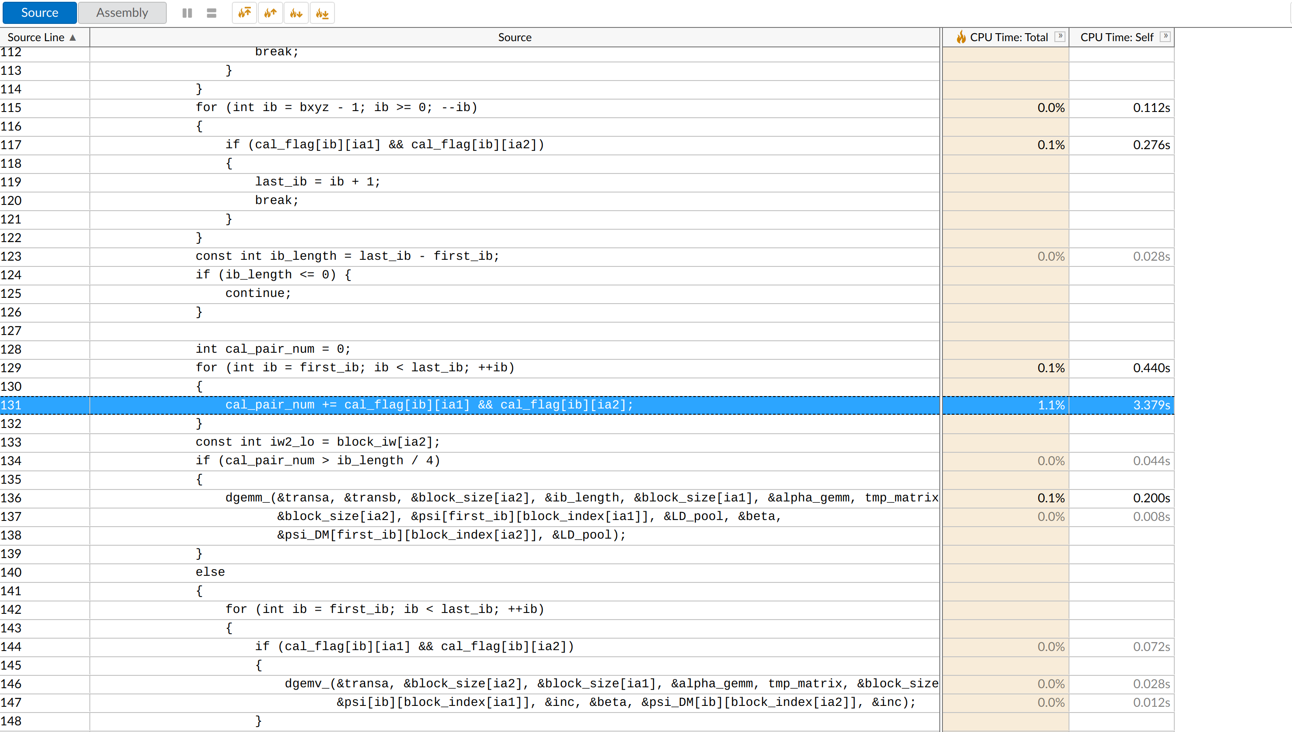Expand the CPU Time: Self column
Viewport: 1292px width, 732px height.
1165,36
